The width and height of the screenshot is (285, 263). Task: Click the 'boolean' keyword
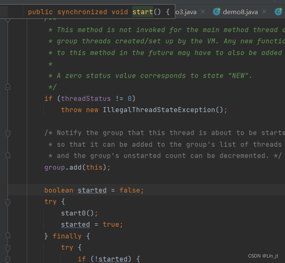pos(59,190)
